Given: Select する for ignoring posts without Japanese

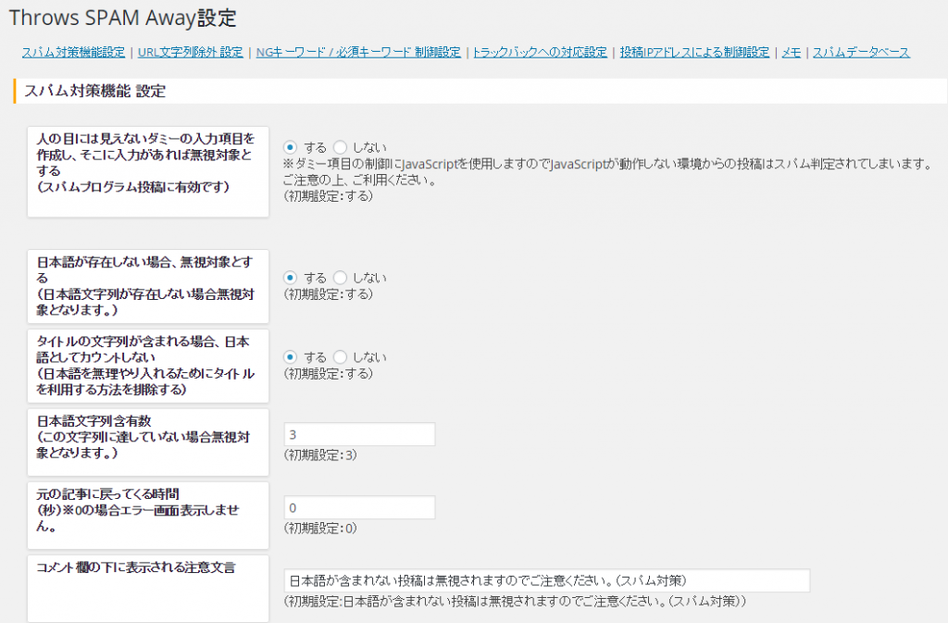Looking at the screenshot, I should [x=290, y=278].
